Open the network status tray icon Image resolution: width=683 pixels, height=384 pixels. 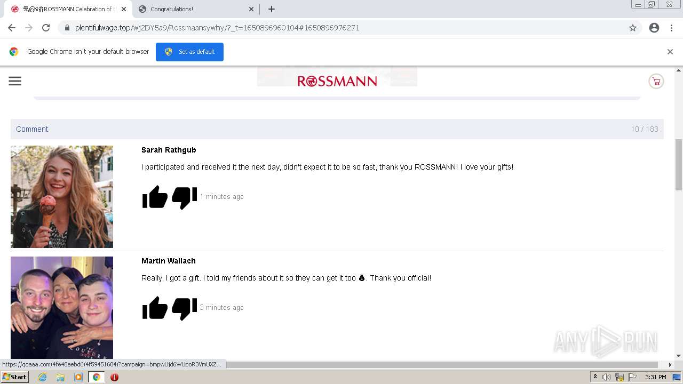pyautogui.click(x=620, y=377)
